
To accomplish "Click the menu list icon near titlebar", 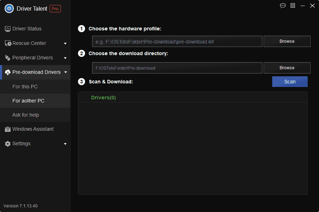I will [x=292, y=6].
